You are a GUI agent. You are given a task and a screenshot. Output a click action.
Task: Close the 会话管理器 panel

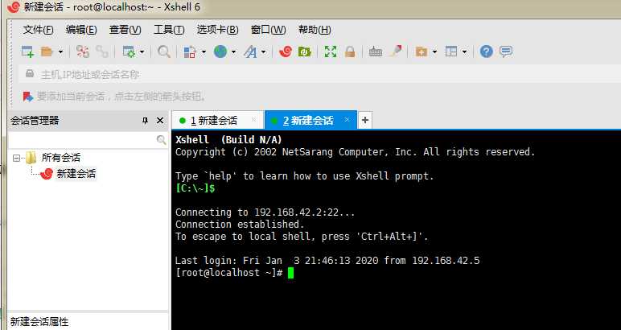point(160,121)
